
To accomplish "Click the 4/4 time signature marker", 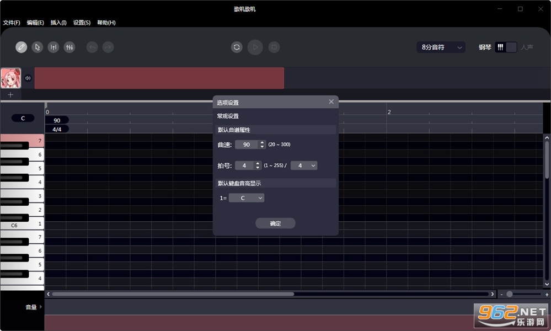I will pyautogui.click(x=57, y=129).
